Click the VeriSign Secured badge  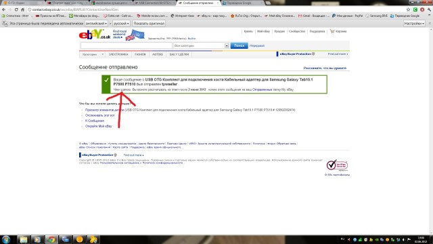point(337,165)
